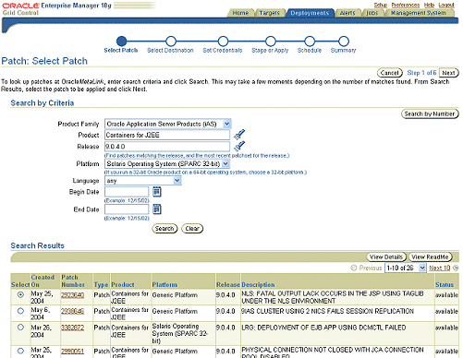Open the Setup link

click(381, 5)
